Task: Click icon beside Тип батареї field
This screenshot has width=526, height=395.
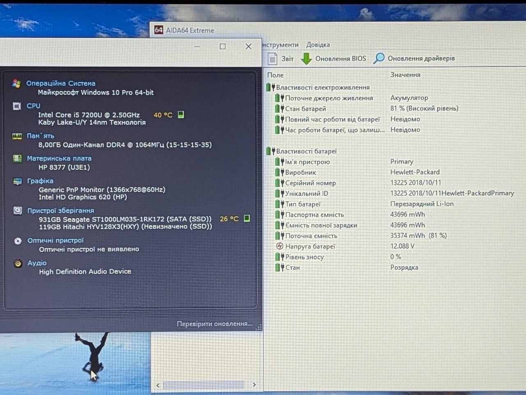Action: coord(279,204)
